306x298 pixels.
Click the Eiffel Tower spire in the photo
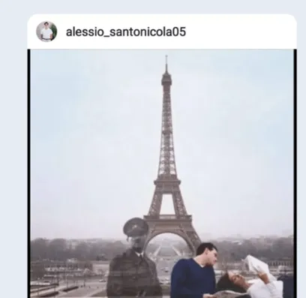coord(166,65)
